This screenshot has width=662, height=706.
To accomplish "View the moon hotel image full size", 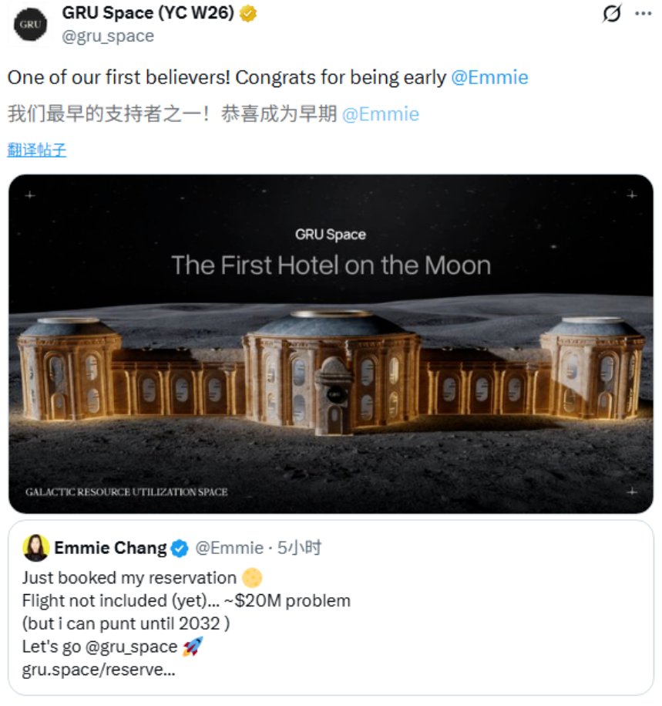I will [331, 343].
